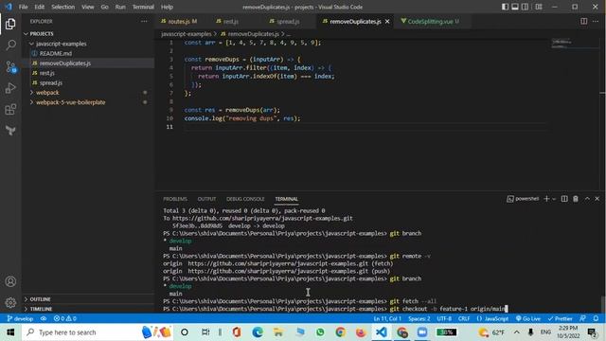Screen dimensions: 606x341
Task: Toggle the primary sidebar layout icon
Action: click(505, 7)
